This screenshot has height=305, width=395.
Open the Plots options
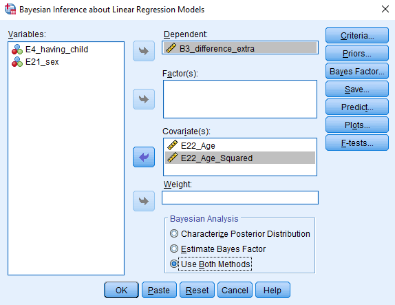(x=357, y=125)
